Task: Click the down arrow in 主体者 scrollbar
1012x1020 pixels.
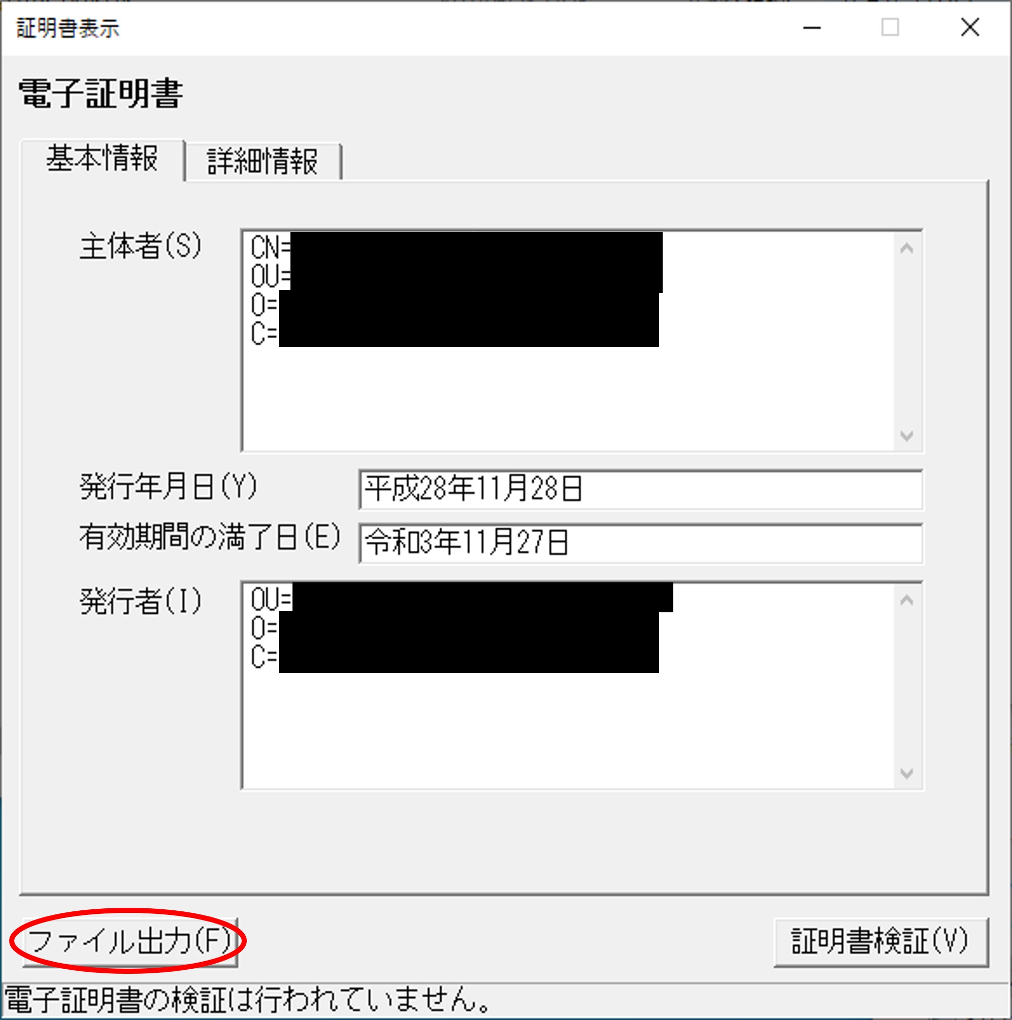Action: pos(906,436)
